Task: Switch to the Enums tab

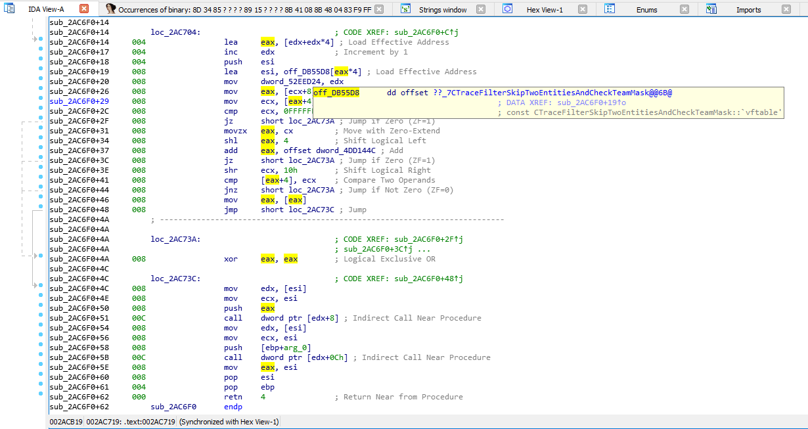Action: click(646, 10)
